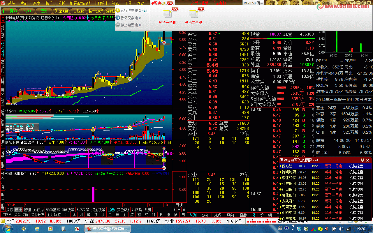Click the 管理 tab below chart
Image resolution: width=373 pixels, height=233 pixels.
tap(27, 209)
